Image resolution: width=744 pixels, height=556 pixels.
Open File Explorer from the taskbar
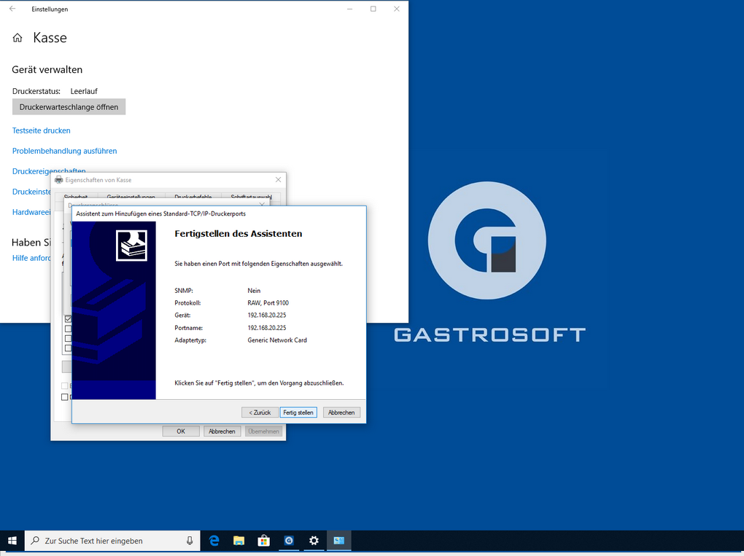click(x=239, y=541)
